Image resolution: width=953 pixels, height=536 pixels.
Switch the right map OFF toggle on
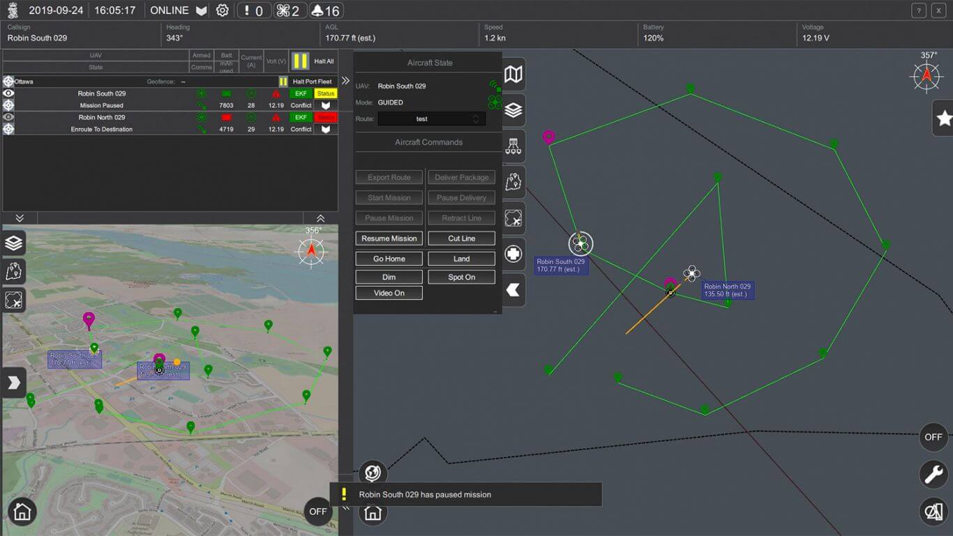point(933,437)
